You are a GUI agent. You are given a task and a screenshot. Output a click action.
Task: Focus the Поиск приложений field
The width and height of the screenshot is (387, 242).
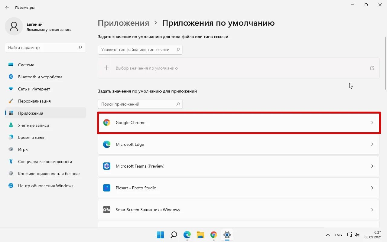coord(140,104)
